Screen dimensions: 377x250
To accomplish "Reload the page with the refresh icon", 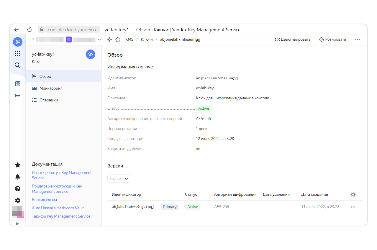I will [x=29, y=29].
